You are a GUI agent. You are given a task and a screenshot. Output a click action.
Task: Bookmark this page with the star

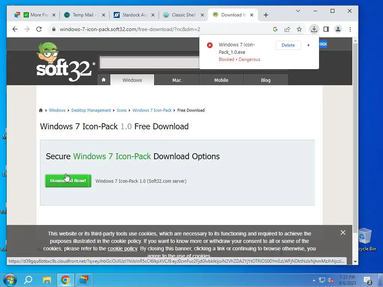coord(299,29)
